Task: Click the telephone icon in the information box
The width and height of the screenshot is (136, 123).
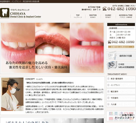Action: (x=109, y=42)
